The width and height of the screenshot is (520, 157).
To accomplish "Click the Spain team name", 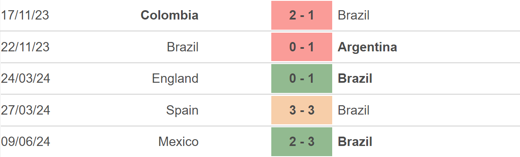I will pos(182,110).
